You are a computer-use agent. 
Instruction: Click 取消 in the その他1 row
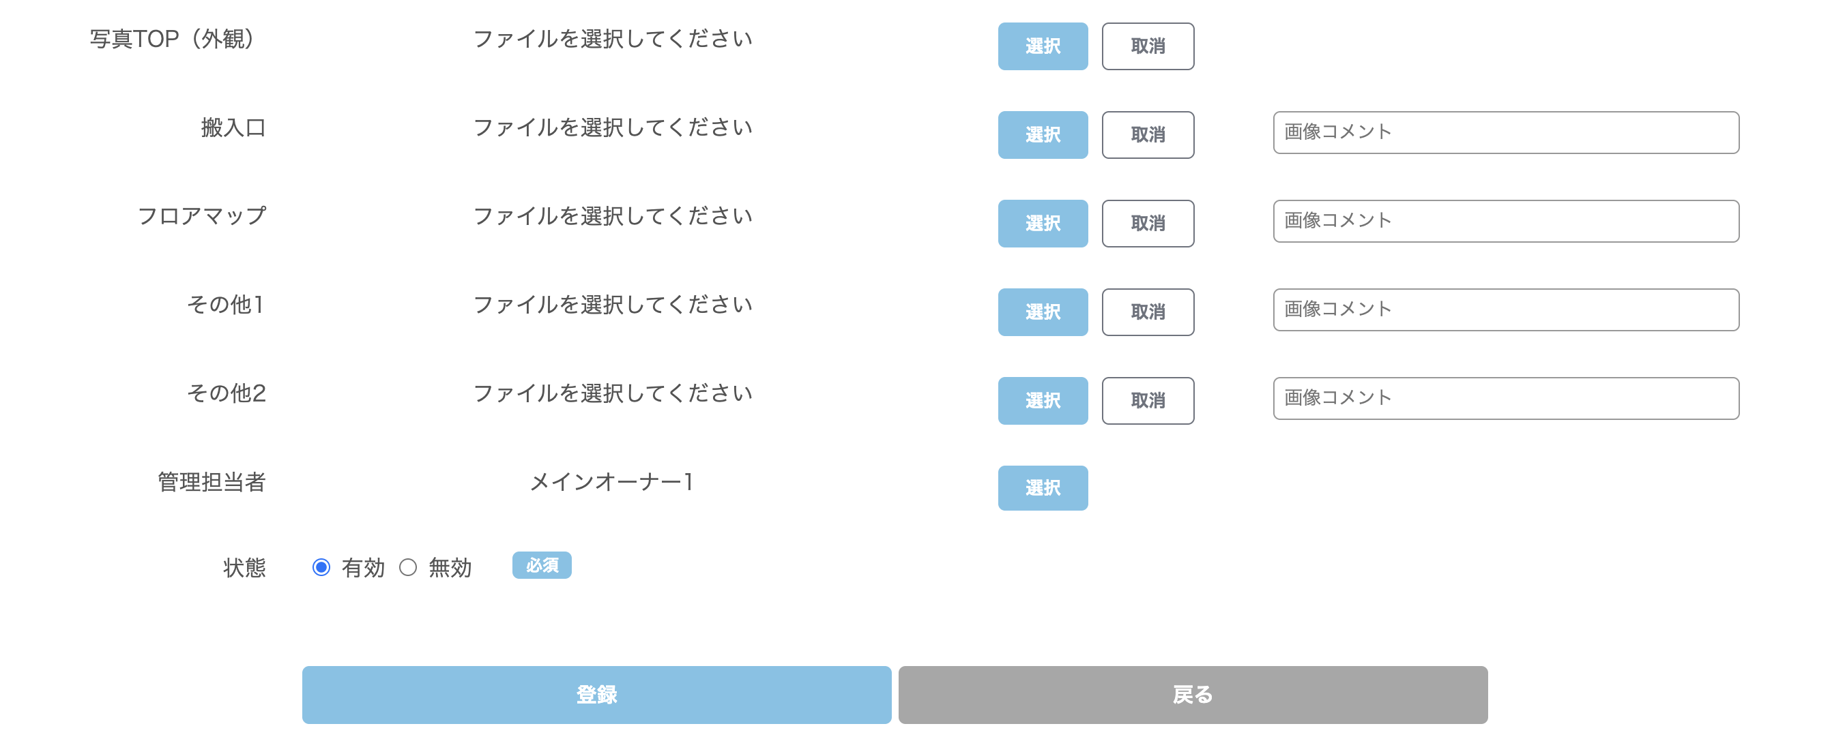coord(1147,312)
